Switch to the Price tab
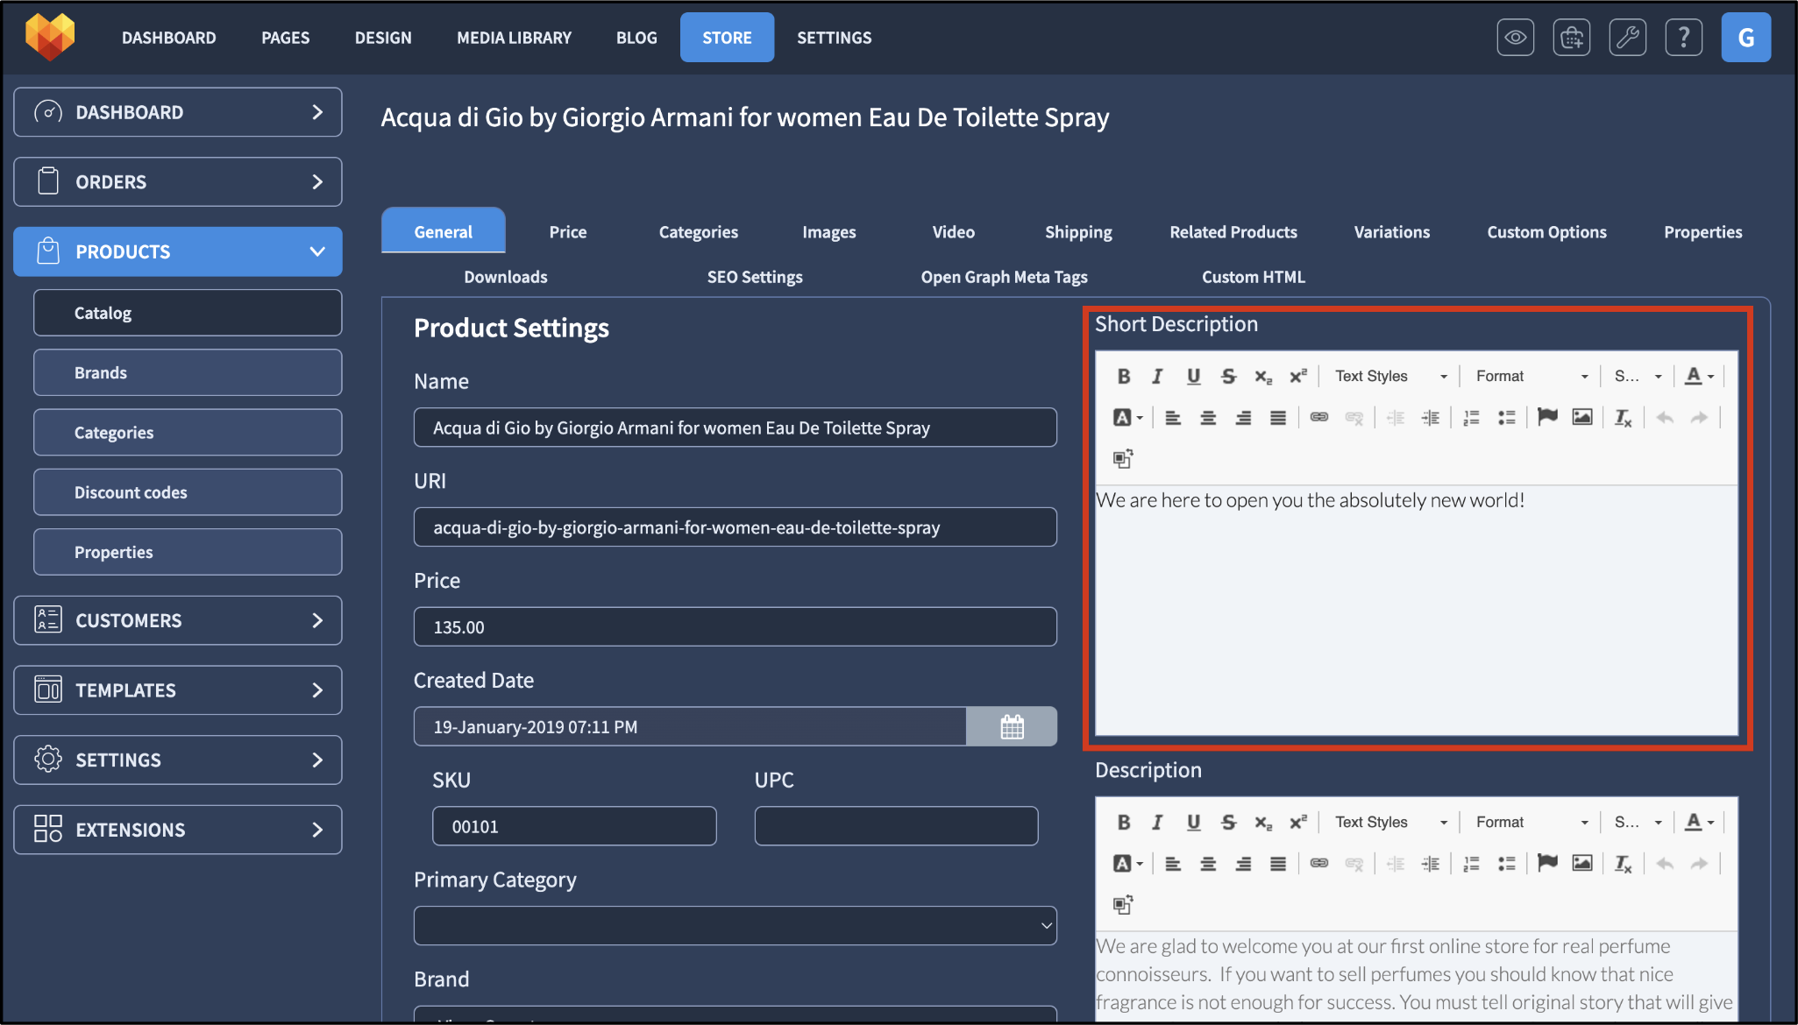1798x1025 pixels. pos(568,232)
